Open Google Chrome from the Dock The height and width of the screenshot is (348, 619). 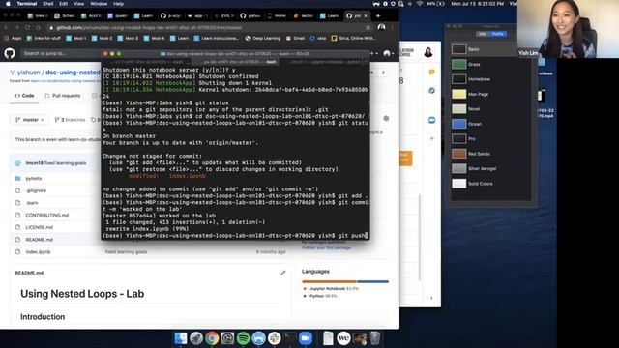point(212,338)
